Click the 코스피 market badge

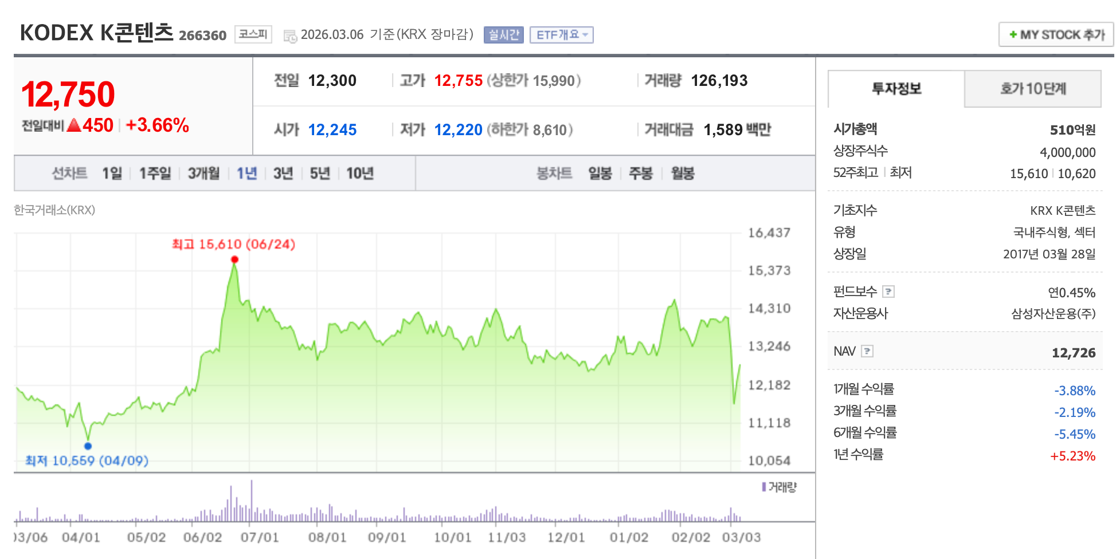[x=253, y=34]
